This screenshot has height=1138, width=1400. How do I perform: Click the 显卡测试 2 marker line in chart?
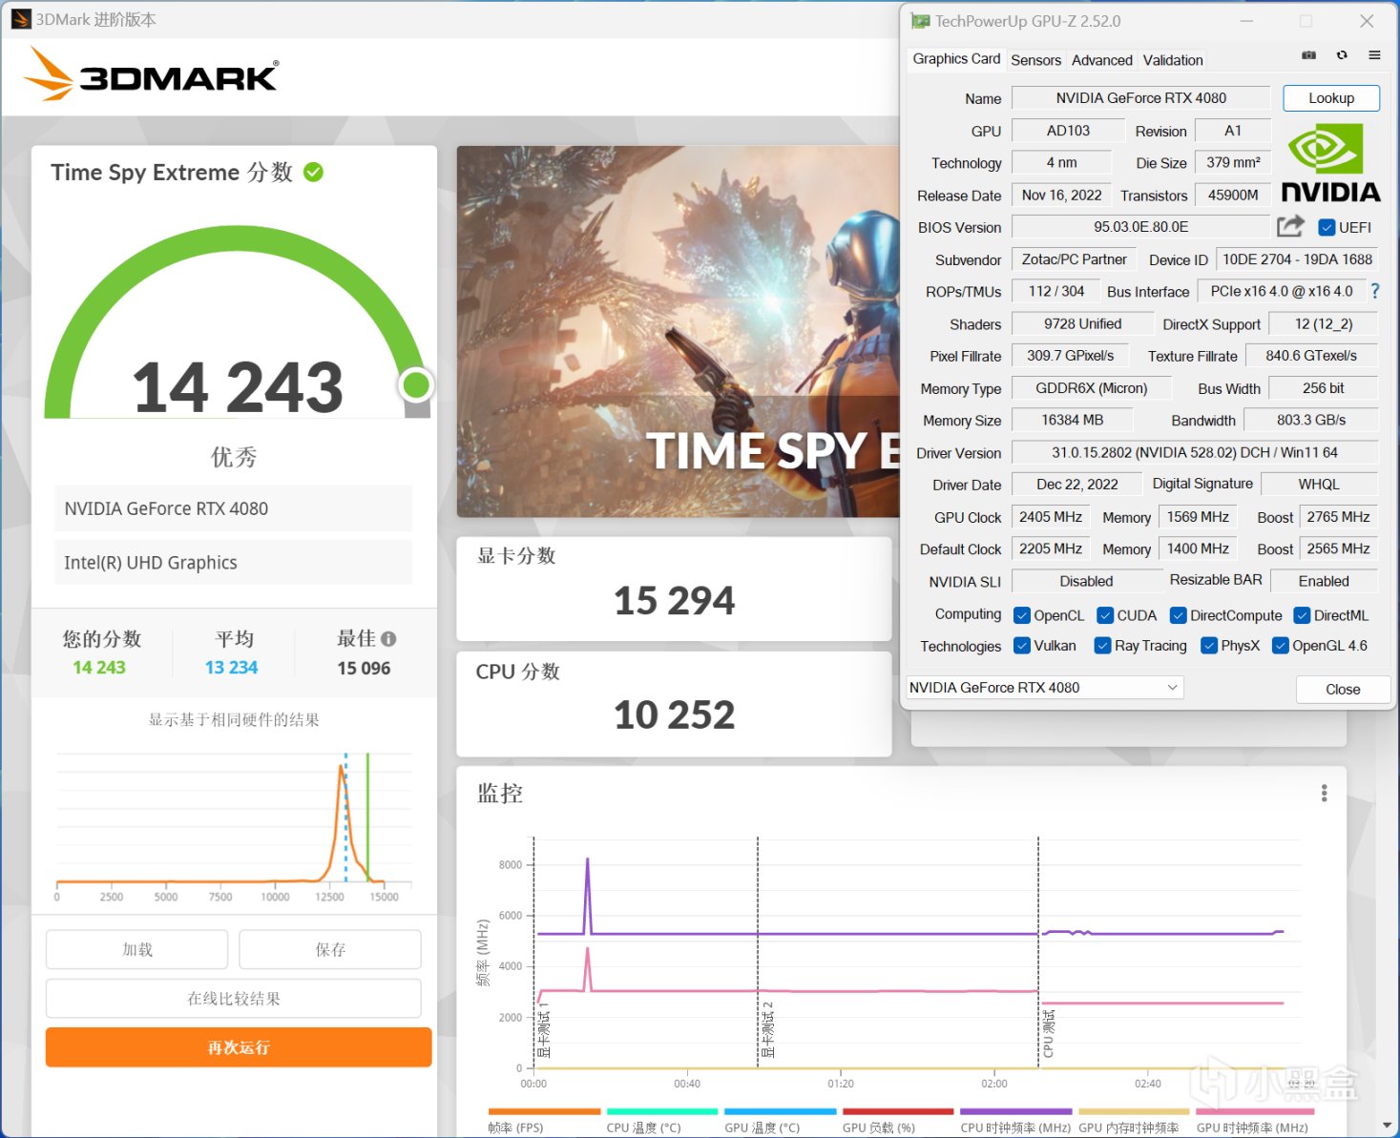point(758,953)
